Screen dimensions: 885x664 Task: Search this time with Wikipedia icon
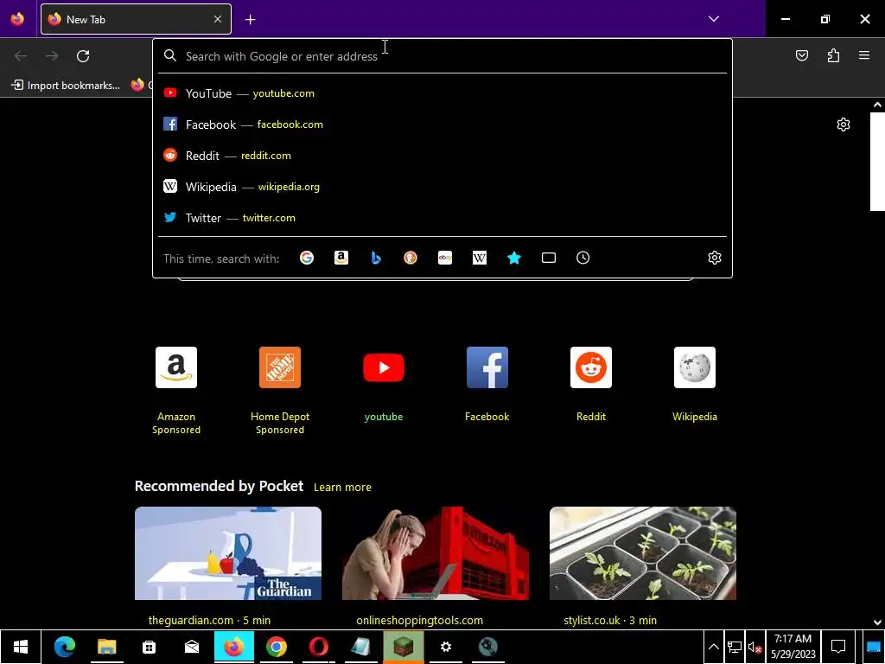pyautogui.click(x=479, y=258)
